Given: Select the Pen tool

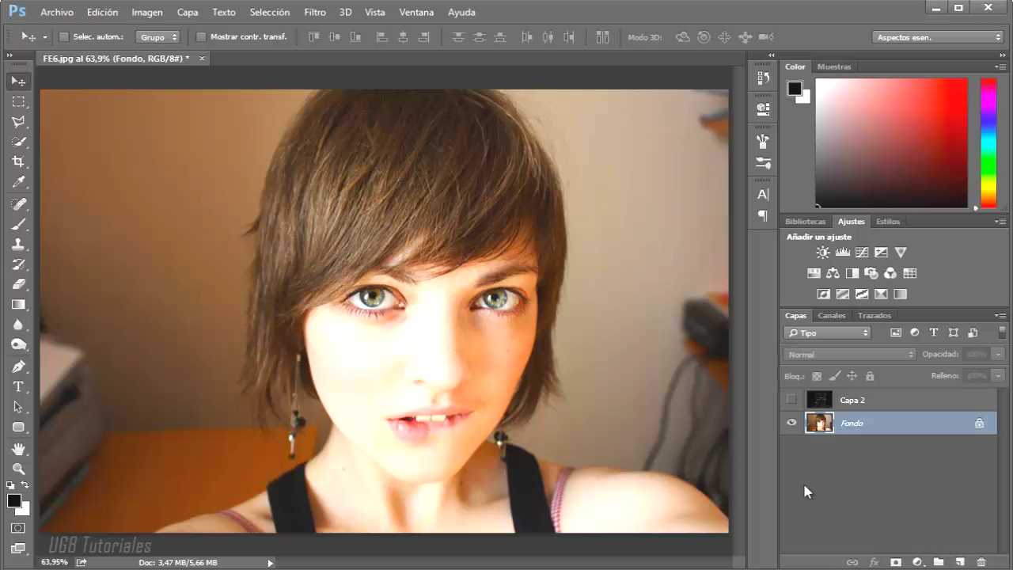Looking at the screenshot, I should (x=18, y=367).
